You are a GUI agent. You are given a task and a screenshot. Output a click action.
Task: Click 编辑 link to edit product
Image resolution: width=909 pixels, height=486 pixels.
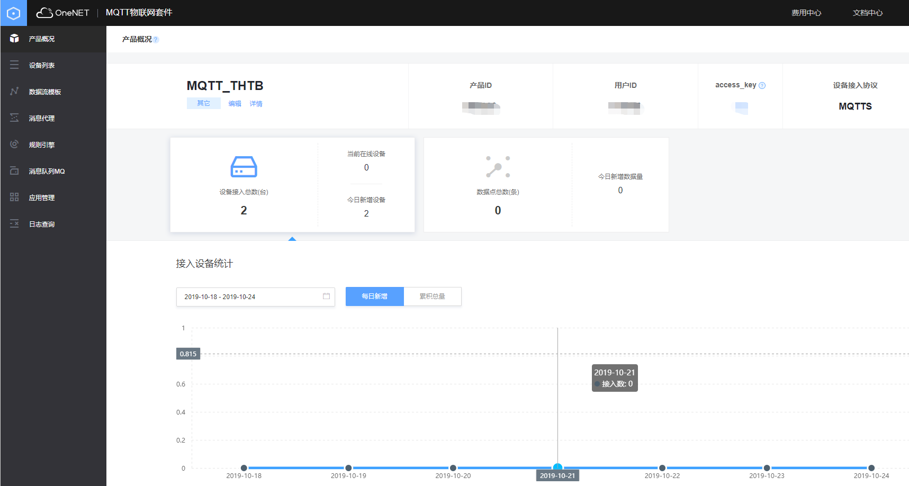[x=235, y=104]
